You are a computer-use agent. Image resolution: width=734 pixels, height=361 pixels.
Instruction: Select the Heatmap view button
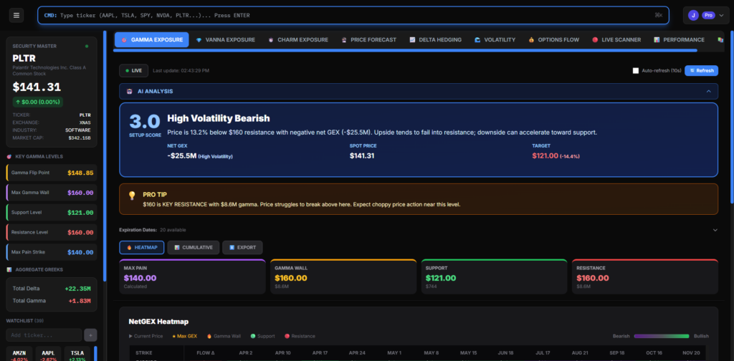click(x=142, y=247)
